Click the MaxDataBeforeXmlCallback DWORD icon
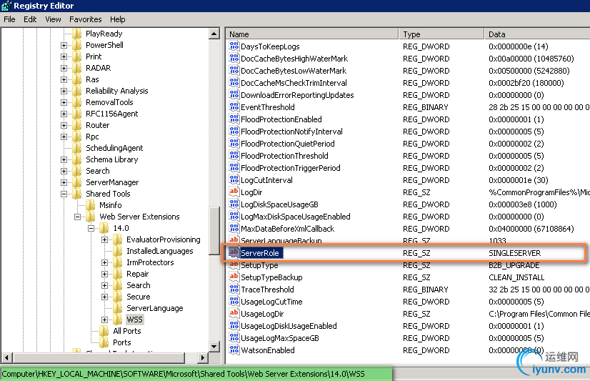 click(x=234, y=228)
